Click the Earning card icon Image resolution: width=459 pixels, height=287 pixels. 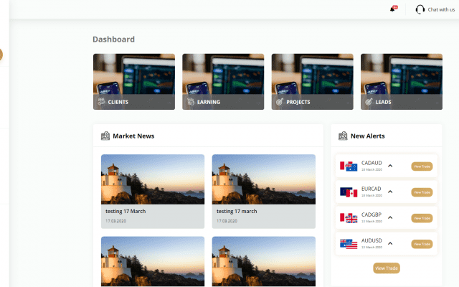coord(191,102)
